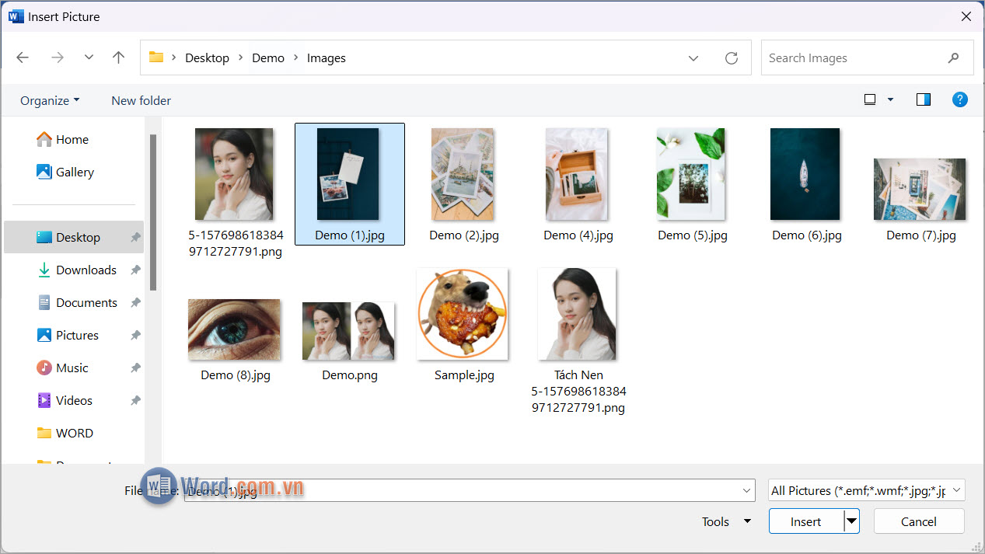Select the Tách Nen portrait thumbnail

point(577,314)
